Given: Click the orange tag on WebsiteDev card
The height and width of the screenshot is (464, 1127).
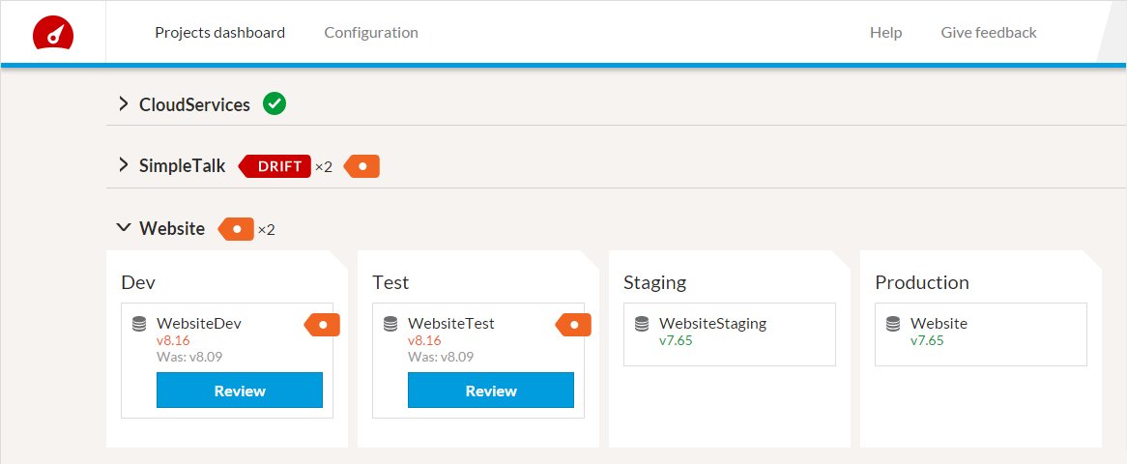Looking at the screenshot, I should [x=323, y=325].
